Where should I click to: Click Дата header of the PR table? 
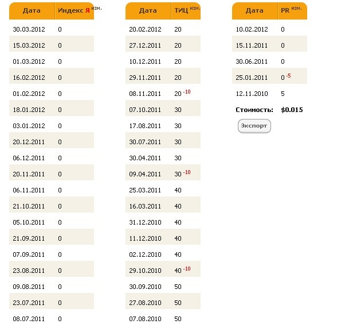pos(254,11)
